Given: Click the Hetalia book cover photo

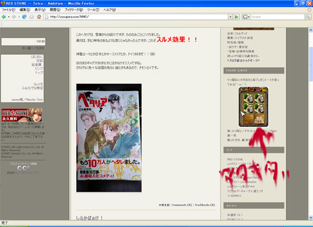Looking at the screenshot, I should pyautogui.click(x=109, y=138).
